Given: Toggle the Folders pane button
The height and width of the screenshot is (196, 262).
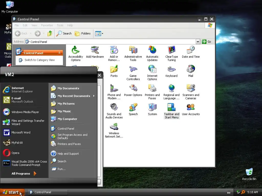Looking at the screenshot, I should click(x=83, y=33).
